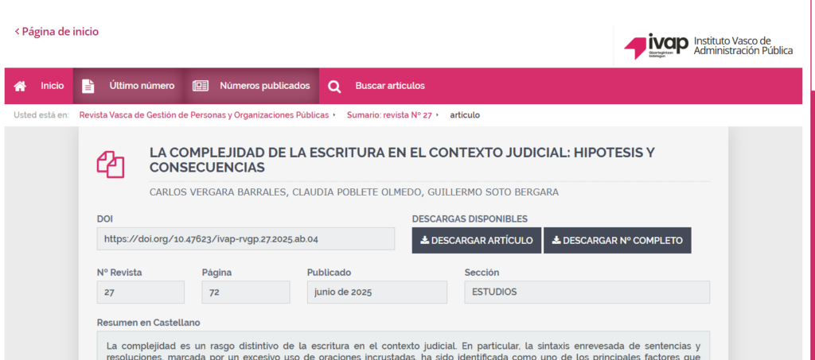Click Instituto Vasco de Administración Pública text
The image size is (815, 360).
743,45
